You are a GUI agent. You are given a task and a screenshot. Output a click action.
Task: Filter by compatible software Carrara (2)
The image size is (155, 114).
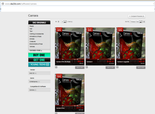click(39, 90)
